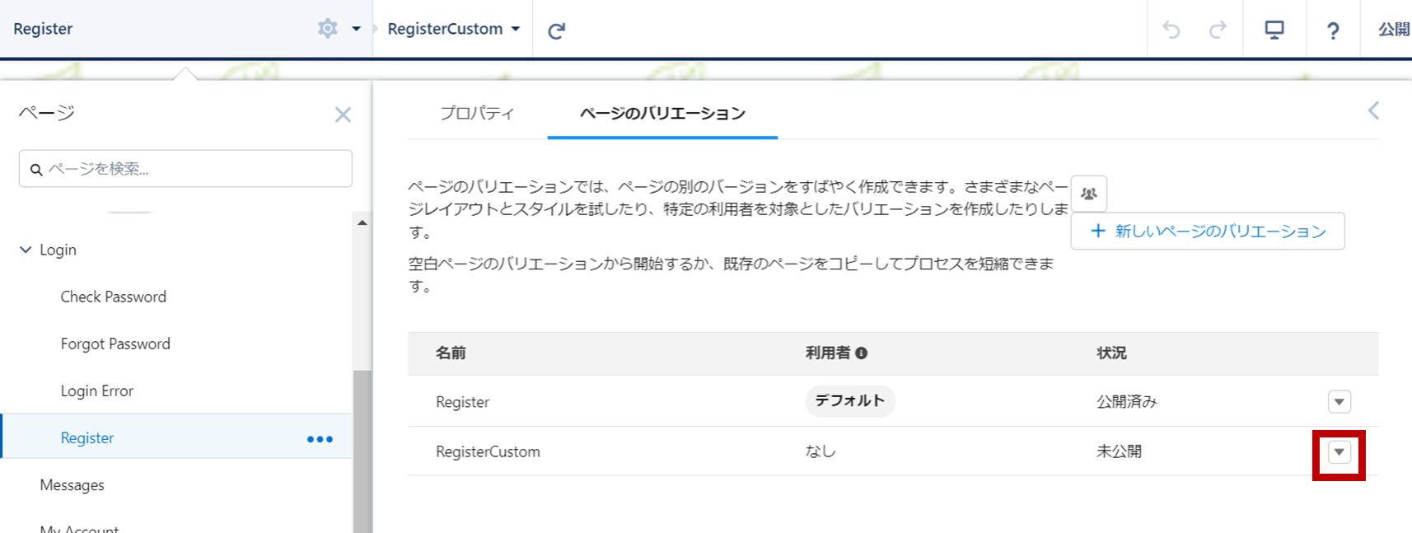Click 新しいページのバリエーション button
Image resolution: width=1412 pixels, height=533 pixels.
click(1208, 231)
